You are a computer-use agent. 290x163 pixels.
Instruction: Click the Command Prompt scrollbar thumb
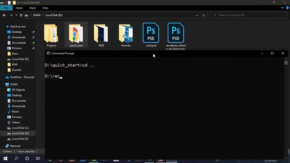tap(286, 62)
